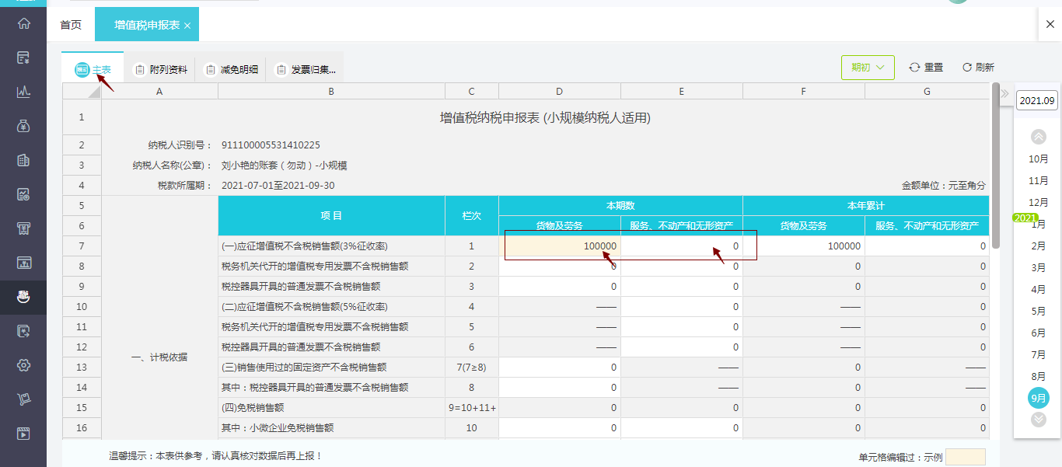
Task: Select the shopping cart icon in sidebar
Action: point(23,399)
